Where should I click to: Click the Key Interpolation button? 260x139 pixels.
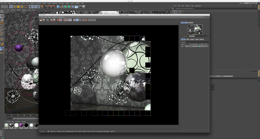click(227, 76)
